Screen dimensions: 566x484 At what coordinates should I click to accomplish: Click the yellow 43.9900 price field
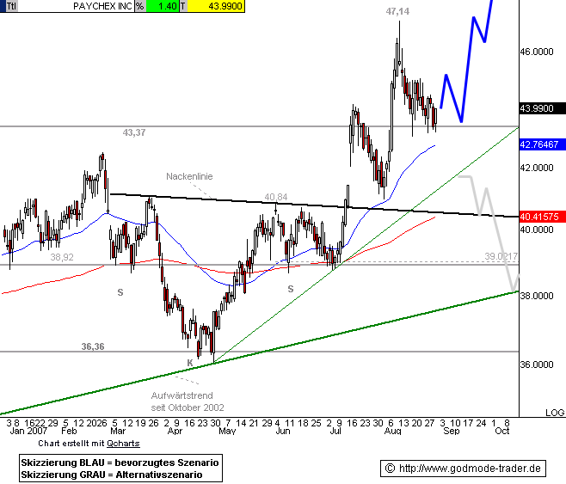[218, 6]
